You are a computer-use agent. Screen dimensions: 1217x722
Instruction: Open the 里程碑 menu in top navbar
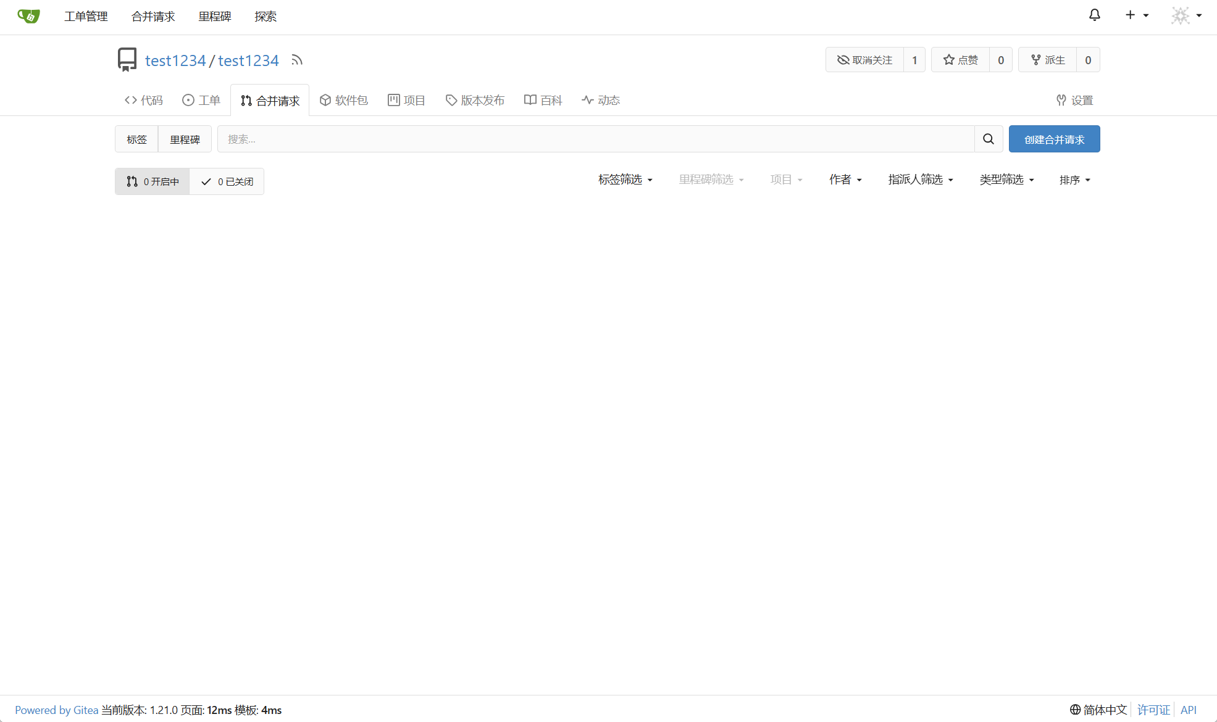[214, 16]
